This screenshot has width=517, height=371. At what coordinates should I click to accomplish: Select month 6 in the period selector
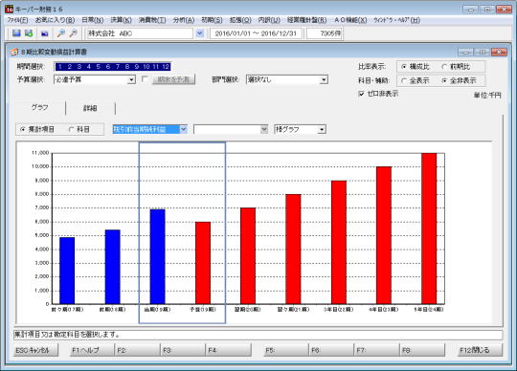coord(108,67)
